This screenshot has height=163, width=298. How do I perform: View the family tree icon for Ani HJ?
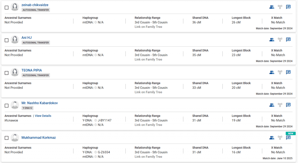click(x=280, y=40)
